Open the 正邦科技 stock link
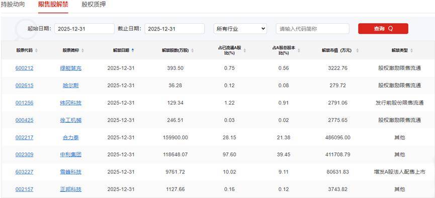 (71, 189)
